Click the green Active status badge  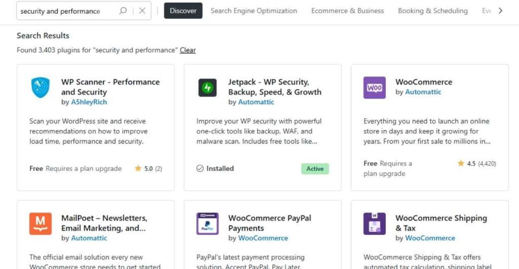315,169
